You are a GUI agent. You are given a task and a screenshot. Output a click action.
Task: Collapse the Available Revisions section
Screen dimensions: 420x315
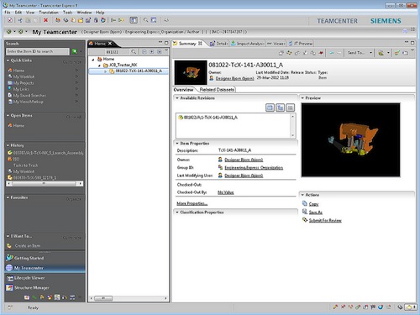click(x=177, y=98)
